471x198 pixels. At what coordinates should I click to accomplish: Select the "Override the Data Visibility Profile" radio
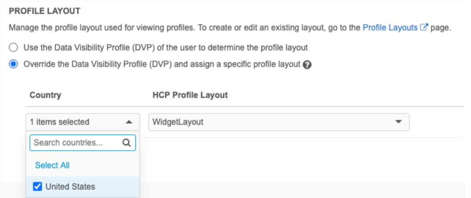click(13, 64)
